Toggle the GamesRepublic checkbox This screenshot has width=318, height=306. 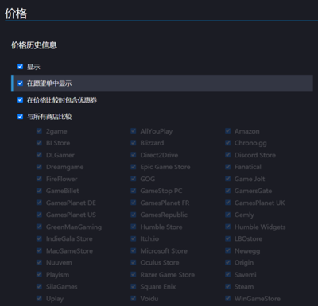coord(134,215)
